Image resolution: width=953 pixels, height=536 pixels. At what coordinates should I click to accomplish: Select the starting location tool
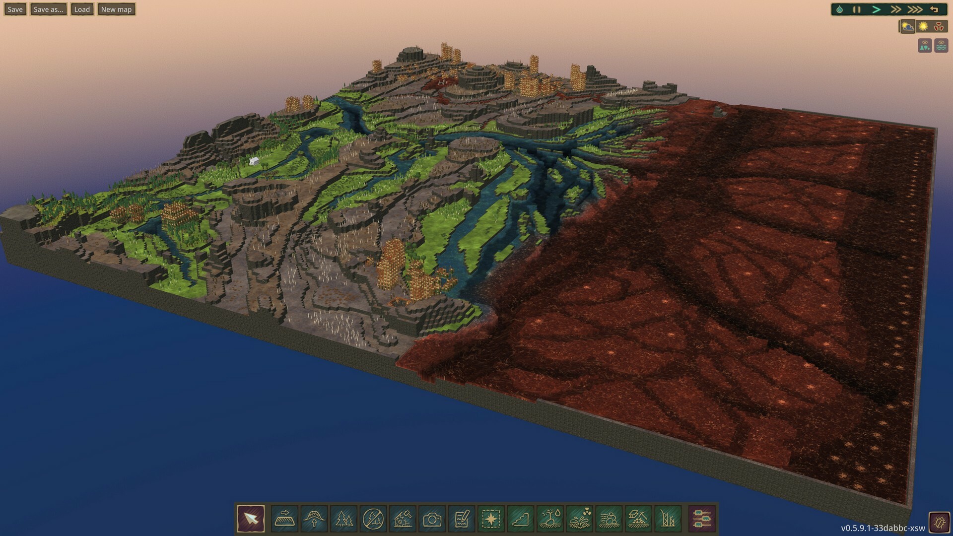(491, 519)
